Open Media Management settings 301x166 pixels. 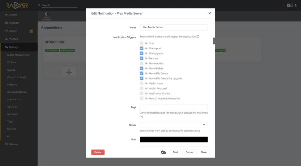[x=19, y=55]
